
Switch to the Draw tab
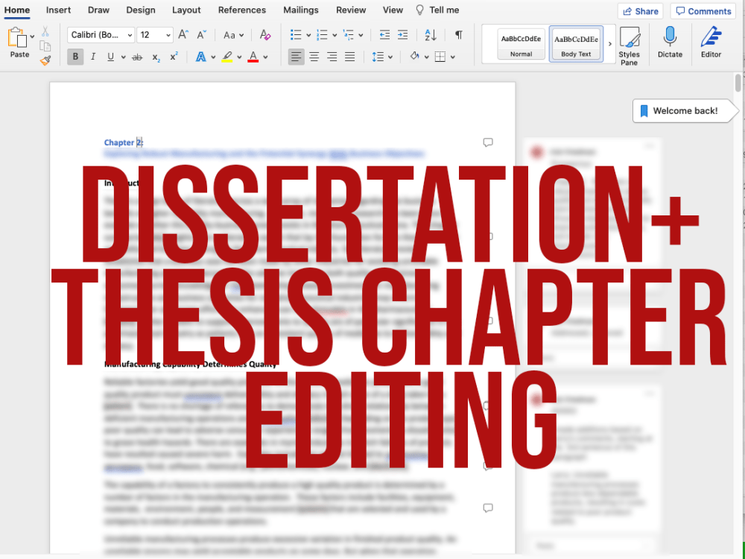tap(98, 10)
